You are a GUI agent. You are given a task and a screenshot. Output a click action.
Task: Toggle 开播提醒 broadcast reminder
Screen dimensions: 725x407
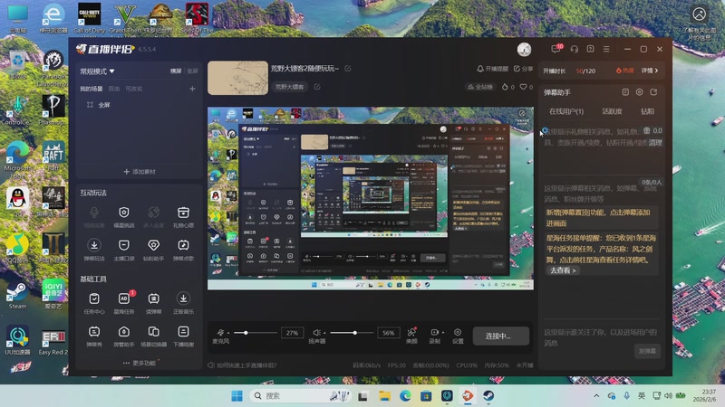[492, 69]
